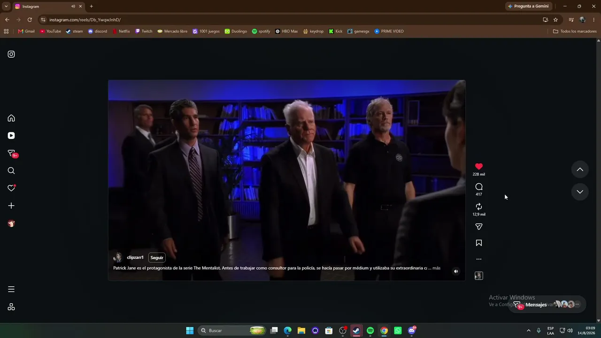Open PRIME VIDEO bookmark
This screenshot has width=601, height=338.
pyautogui.click(x=389, y=31)
